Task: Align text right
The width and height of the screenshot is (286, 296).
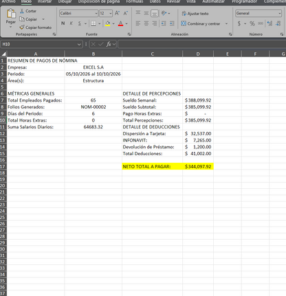Action: tap(155, 23)
